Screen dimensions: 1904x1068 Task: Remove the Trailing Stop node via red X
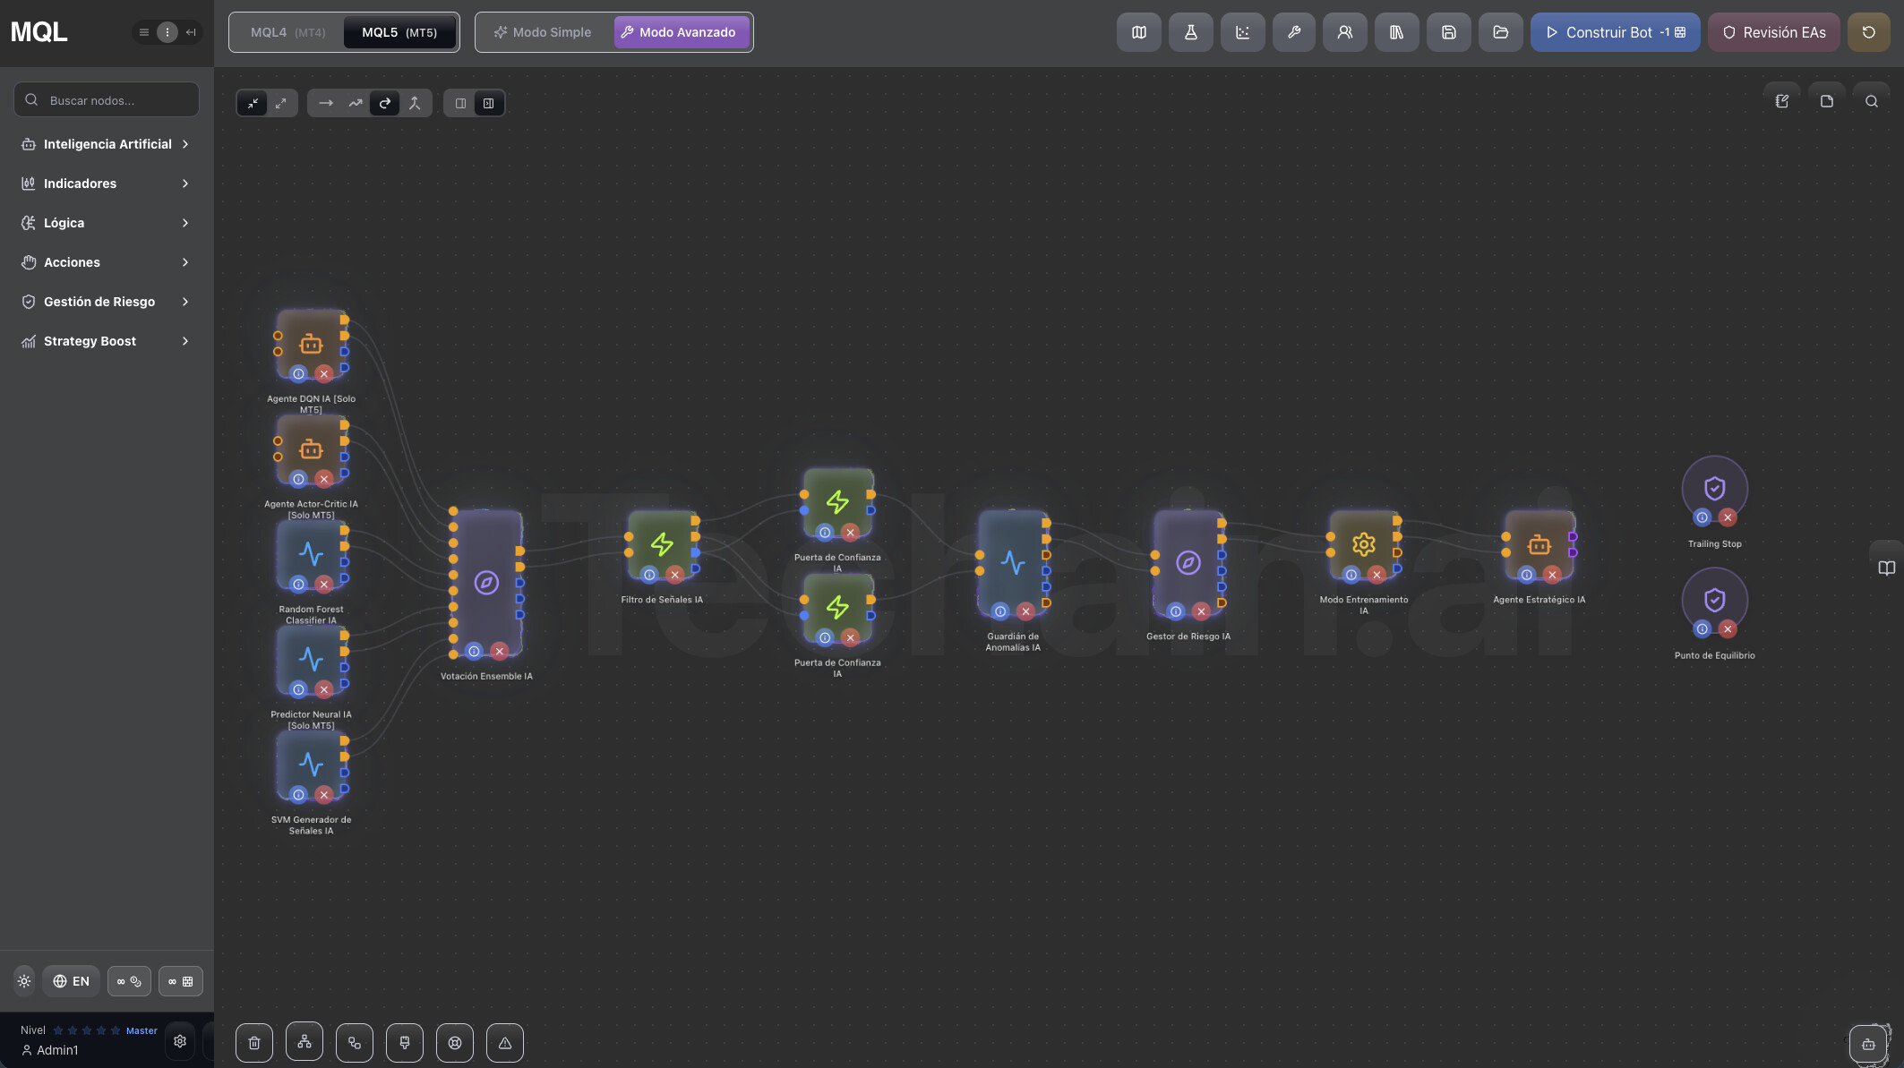[x=1728, y=517]
